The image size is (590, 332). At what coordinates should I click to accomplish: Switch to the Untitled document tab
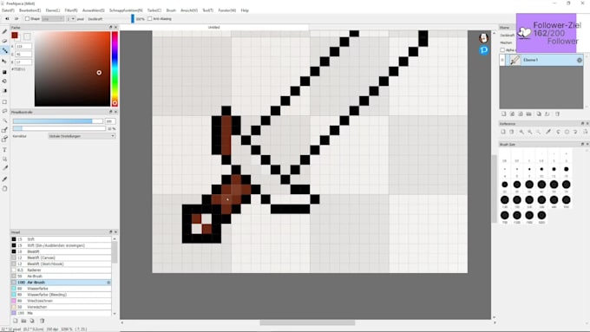pyautogui.click(x=213, y=28)
